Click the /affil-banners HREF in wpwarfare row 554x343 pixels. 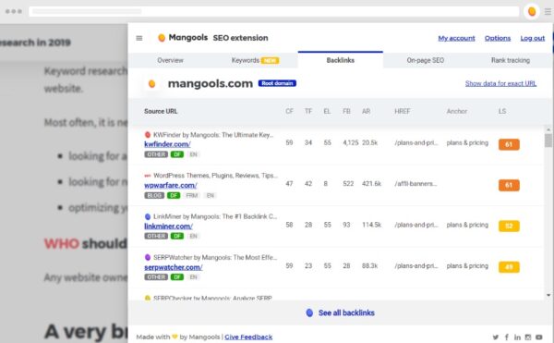(x=415, y=184)
